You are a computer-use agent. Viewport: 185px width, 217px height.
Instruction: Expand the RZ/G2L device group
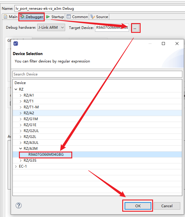pyautogui.click(x=20, y=136)
